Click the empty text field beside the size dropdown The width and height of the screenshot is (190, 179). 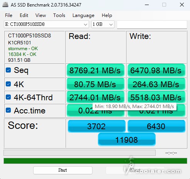152,24
